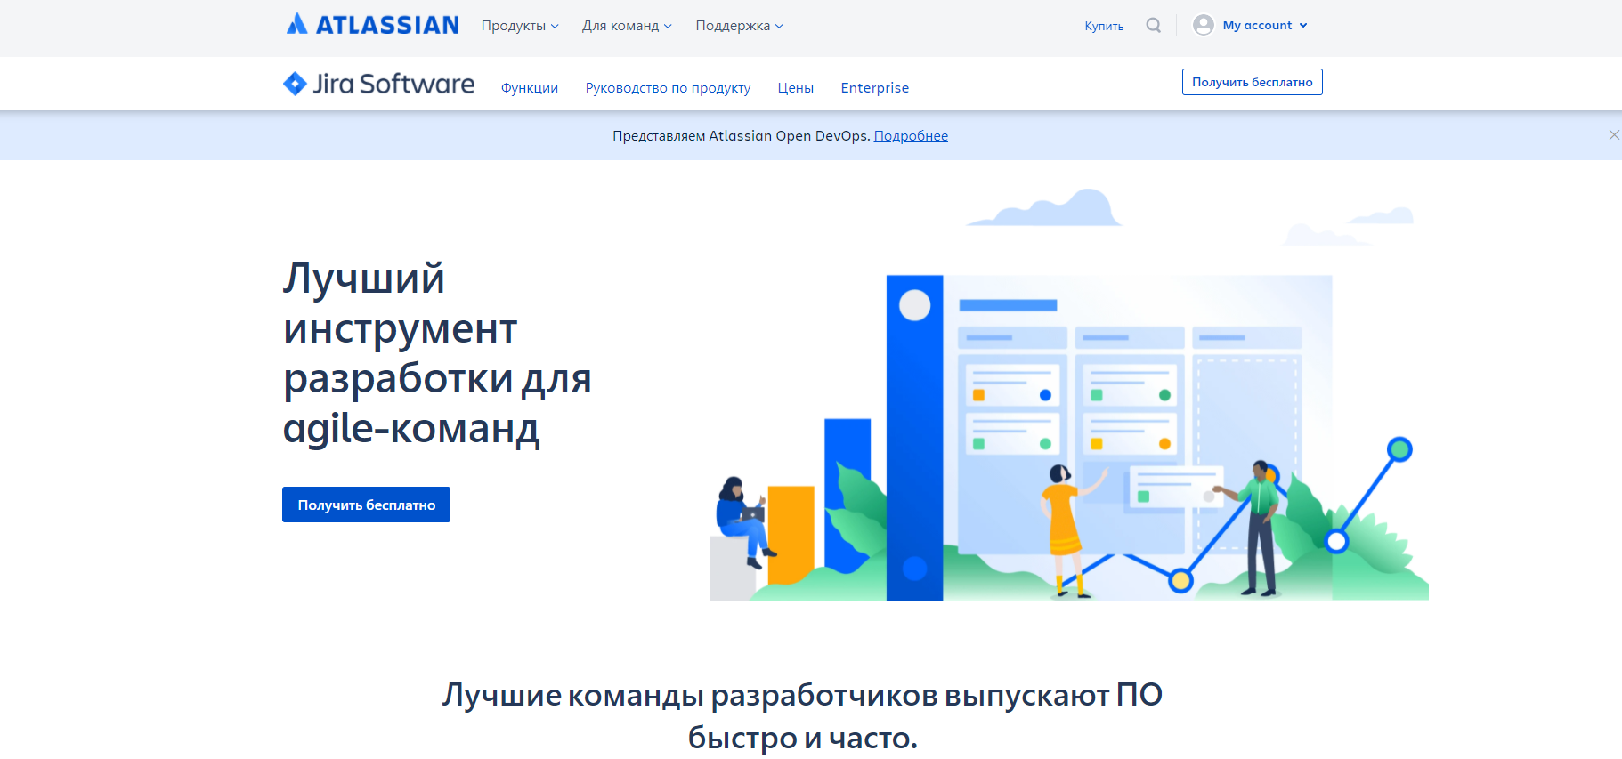Expand the Продукты dropdown menu

(x=520, y=26)
